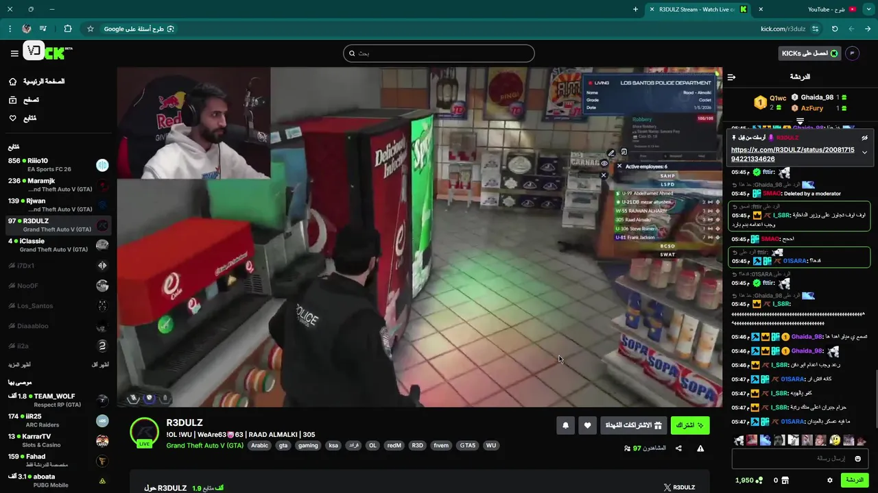Open a new browser tab

635,10
